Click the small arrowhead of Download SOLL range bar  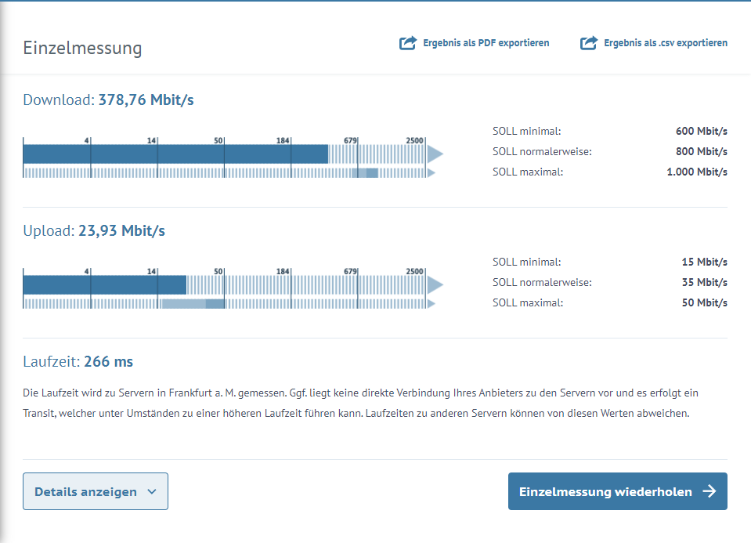431,172
